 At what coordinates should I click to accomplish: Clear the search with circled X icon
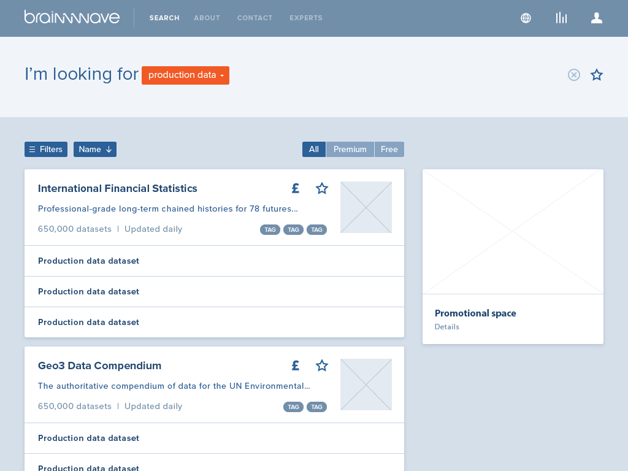(574, 75)
